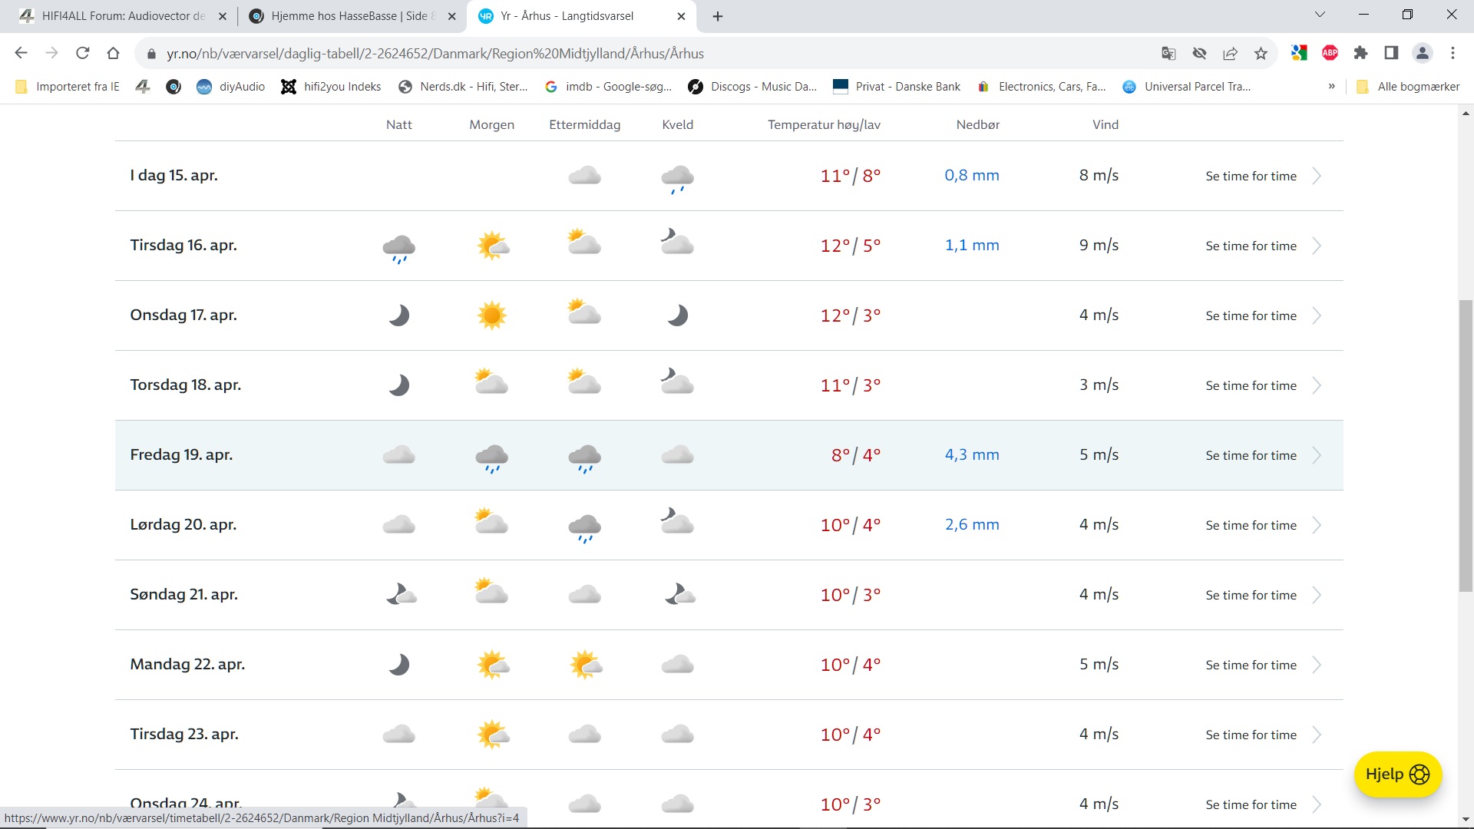Bookmark this page with star icon
The image size is (1474, 829).
(x=1261, y=53)
